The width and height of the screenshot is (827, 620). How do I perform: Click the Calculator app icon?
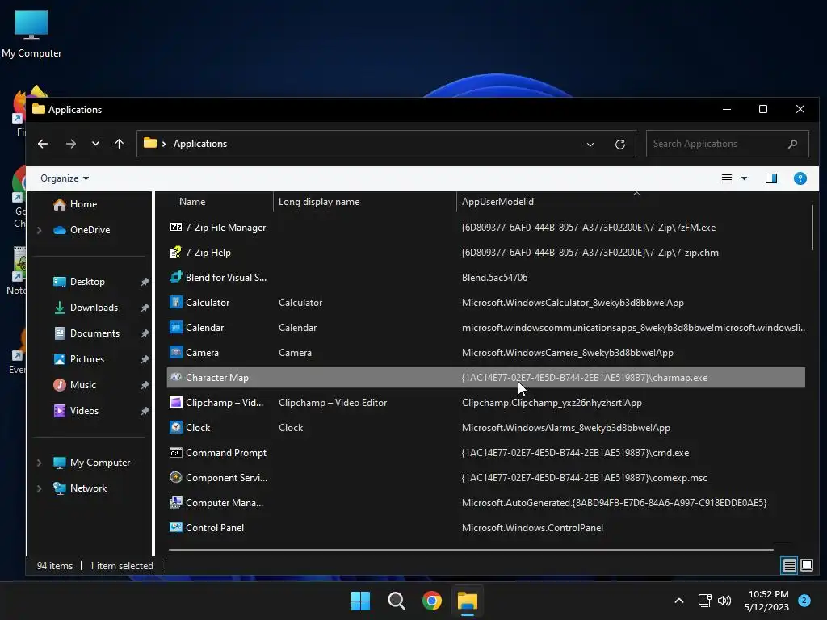click(x=175, y=303)
